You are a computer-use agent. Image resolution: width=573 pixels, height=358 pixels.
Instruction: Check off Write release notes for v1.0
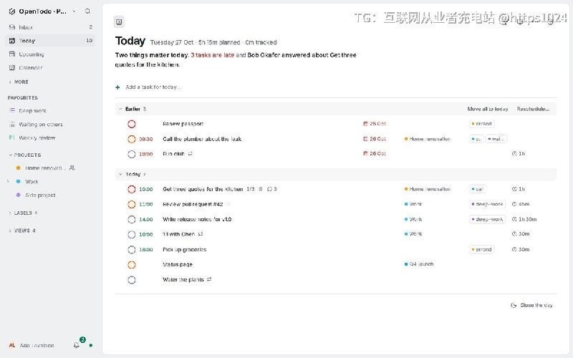[132, 220]
